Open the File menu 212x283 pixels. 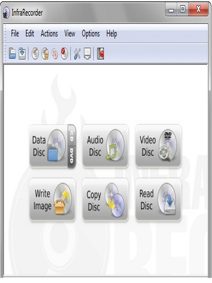[15, 34]
